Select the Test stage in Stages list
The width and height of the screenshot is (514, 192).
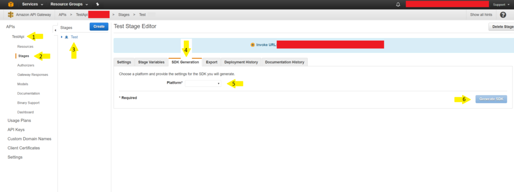coord(74,37)
